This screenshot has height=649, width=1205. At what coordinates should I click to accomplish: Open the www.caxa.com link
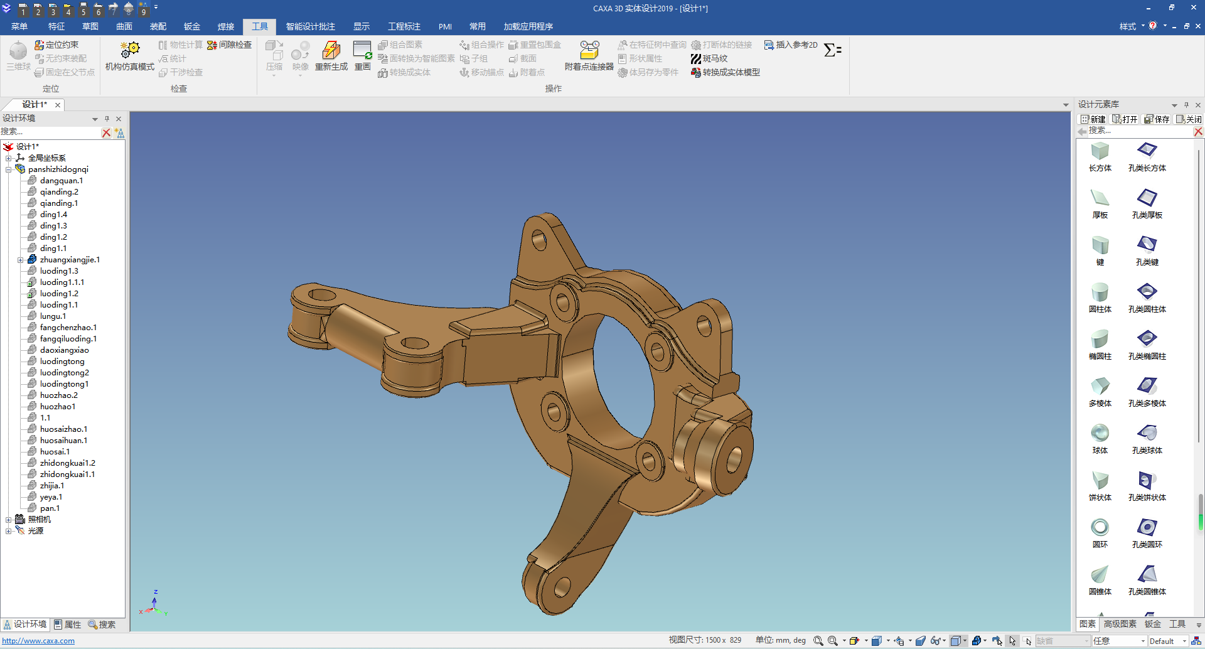[x=38, y=641]
